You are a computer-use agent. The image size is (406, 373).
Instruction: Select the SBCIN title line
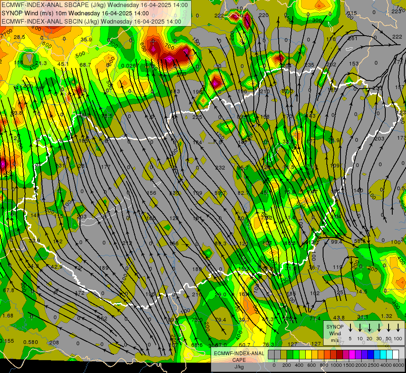pyautogui.click(x=91, y=22)
